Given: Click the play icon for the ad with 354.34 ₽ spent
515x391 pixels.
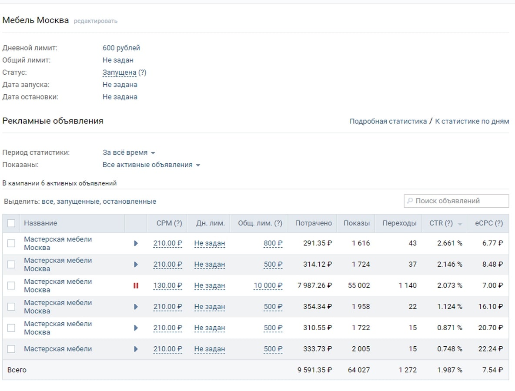Looking at the screenshot, I should click(136, 307).
